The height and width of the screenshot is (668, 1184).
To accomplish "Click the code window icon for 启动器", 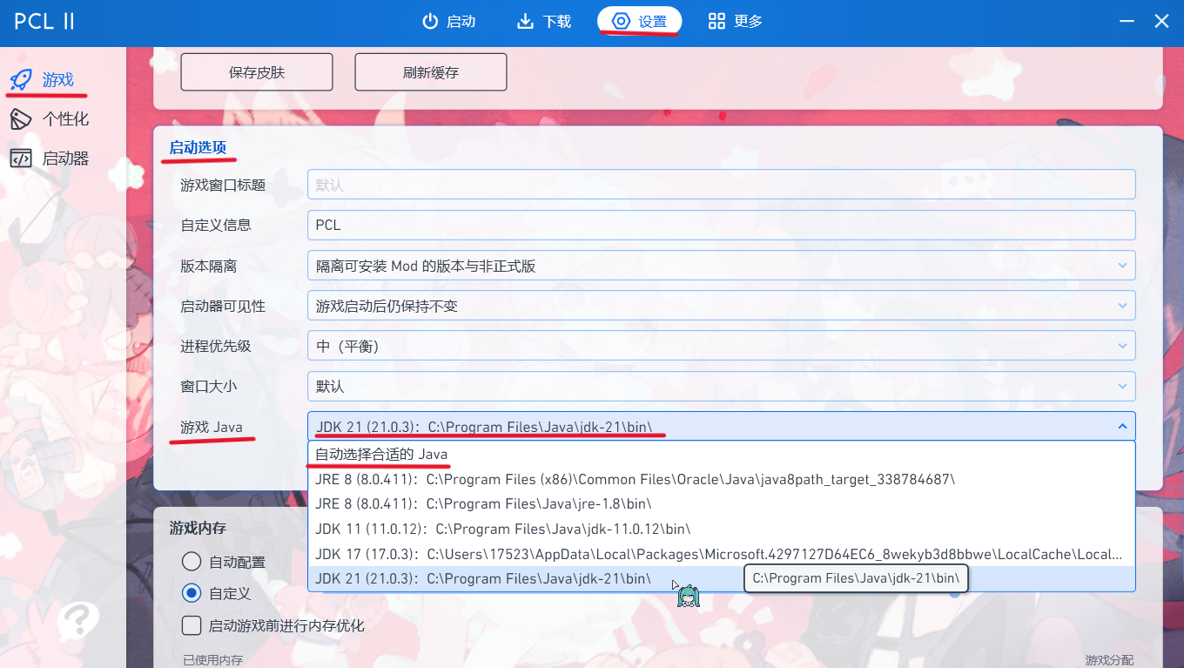I will click(x=21, y=159).
